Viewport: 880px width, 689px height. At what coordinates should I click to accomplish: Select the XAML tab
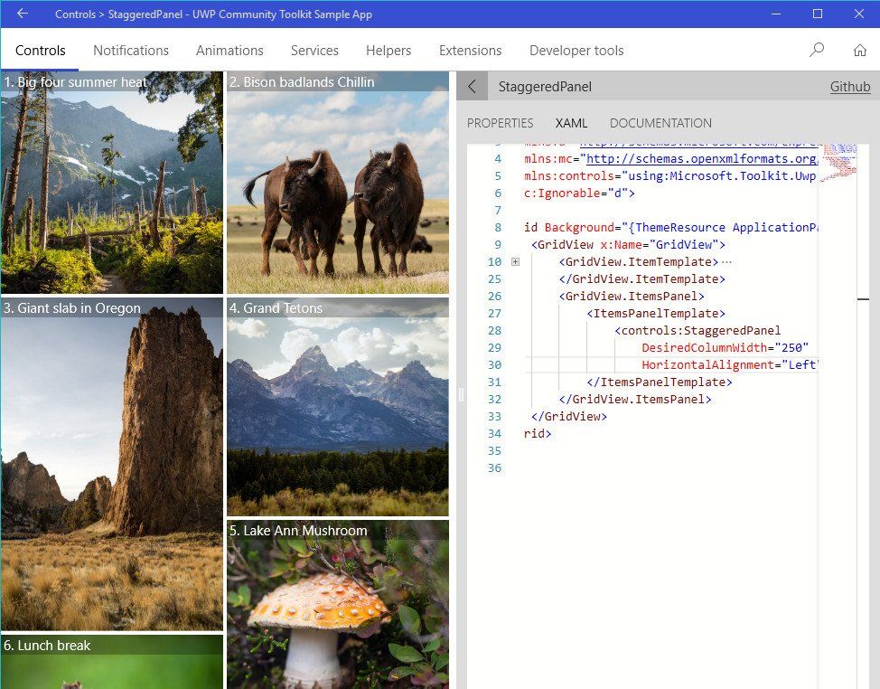click(x=571, y=123)
